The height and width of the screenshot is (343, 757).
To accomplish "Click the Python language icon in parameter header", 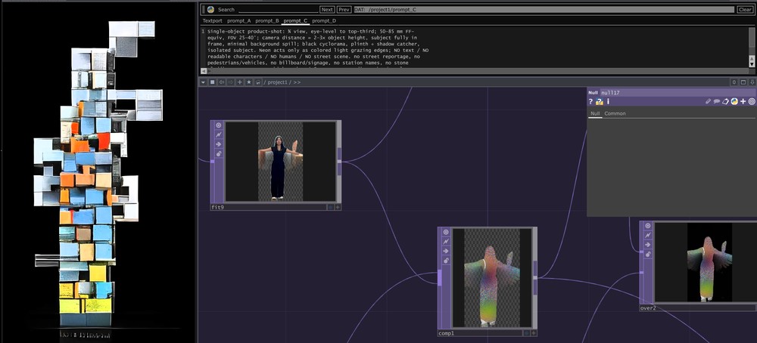I will pos(734,102).
